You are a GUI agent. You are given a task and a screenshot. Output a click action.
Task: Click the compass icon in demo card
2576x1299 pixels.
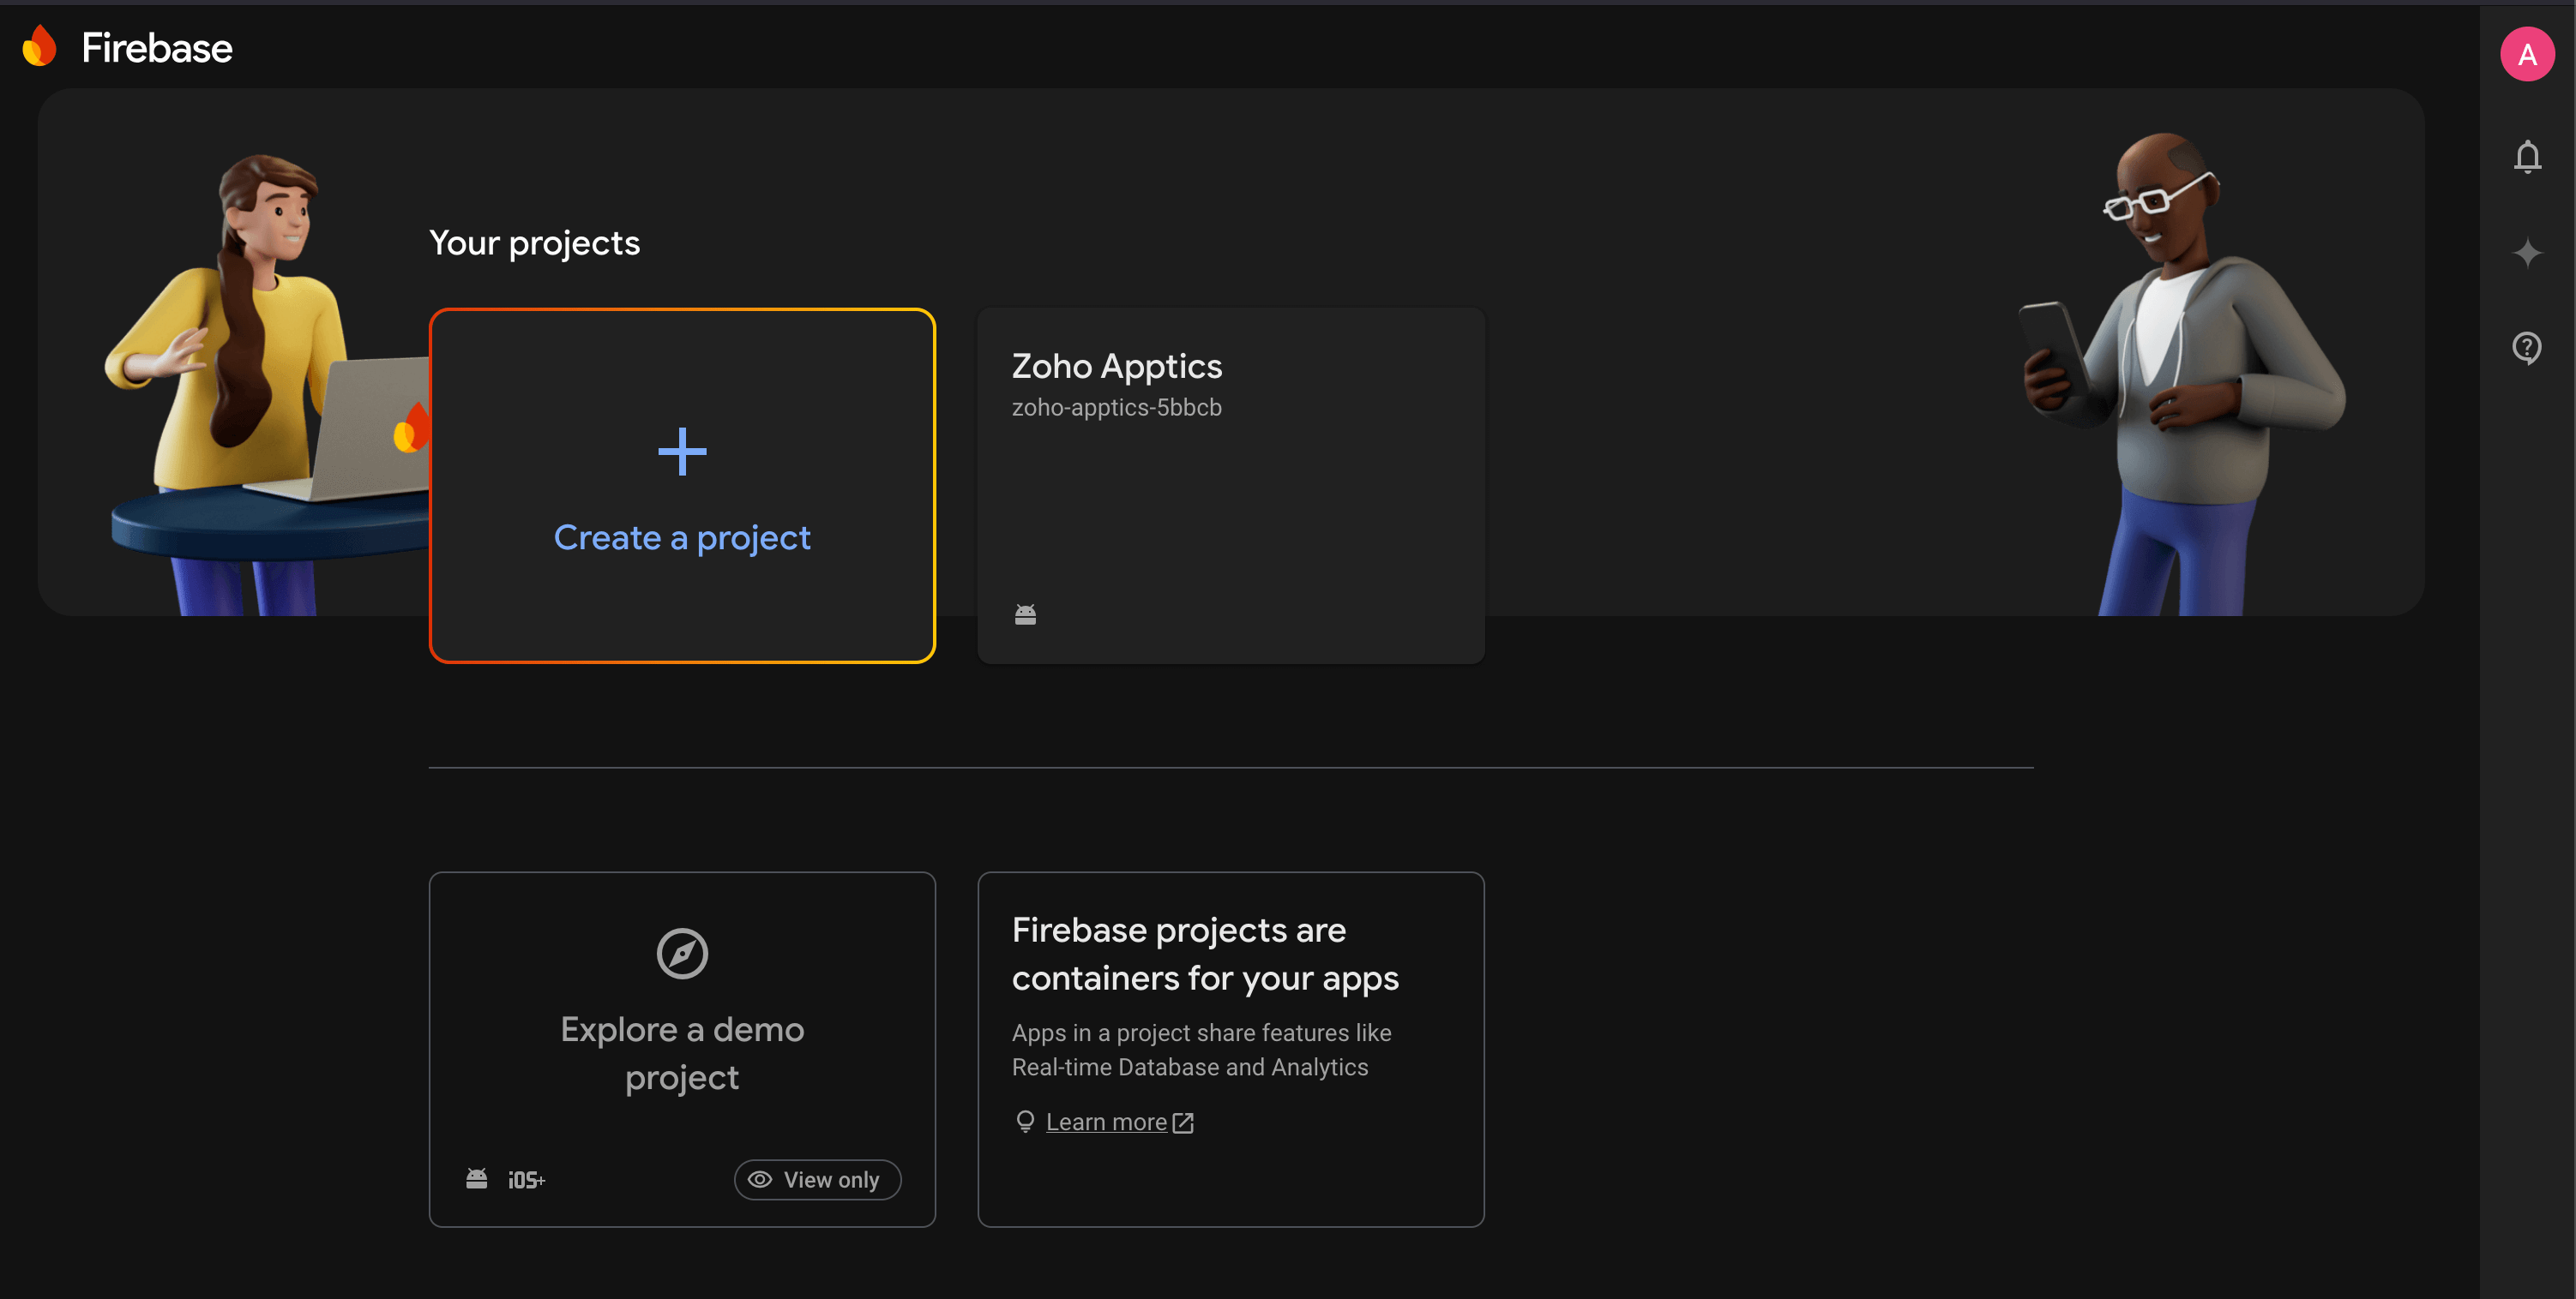[682, 954]
